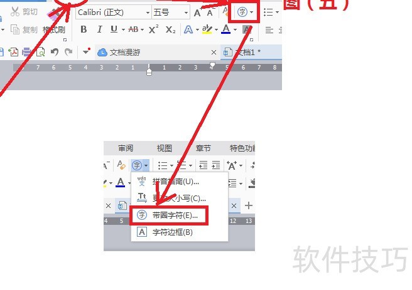This screenshot has width=412, height=290.
Task: Select 拼音指南(U)... menu item
Action: click(180, 181)
